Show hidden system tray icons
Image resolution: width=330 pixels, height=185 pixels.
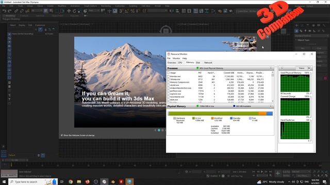pyautogui.click(x=289, y=181)
